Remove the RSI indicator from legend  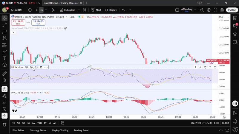41,67
